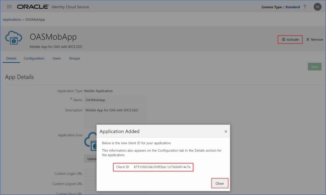
Task: Activate the OASMobApp application
Action: point(289,39)
